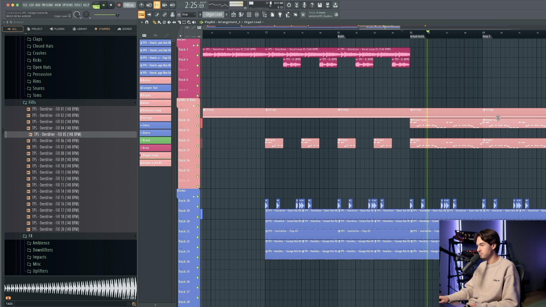Open the snap 'Step' dropdown
This screenshot has width=546, height=307.
pos(188,14)
